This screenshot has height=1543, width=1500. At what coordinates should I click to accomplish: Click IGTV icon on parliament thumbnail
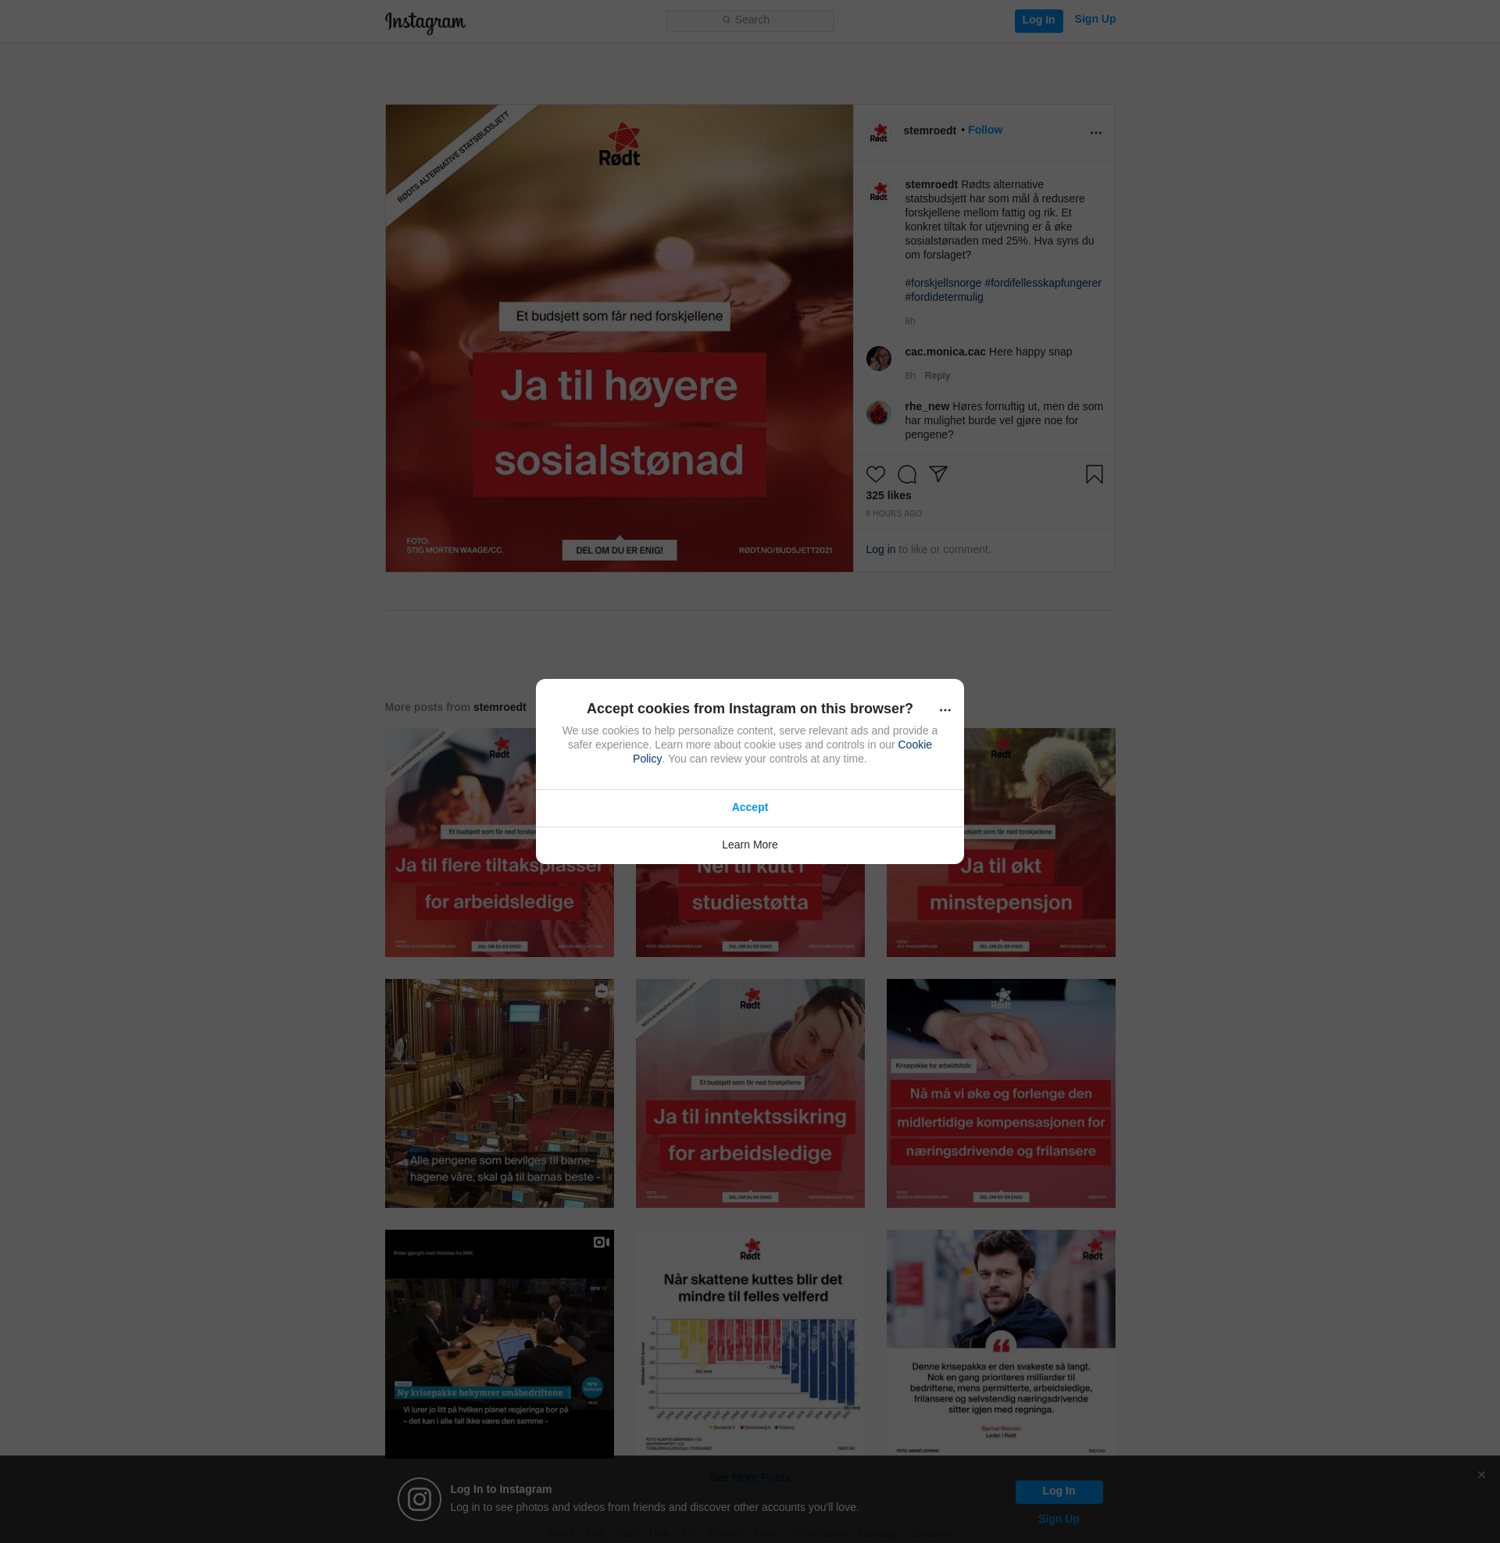601,991
